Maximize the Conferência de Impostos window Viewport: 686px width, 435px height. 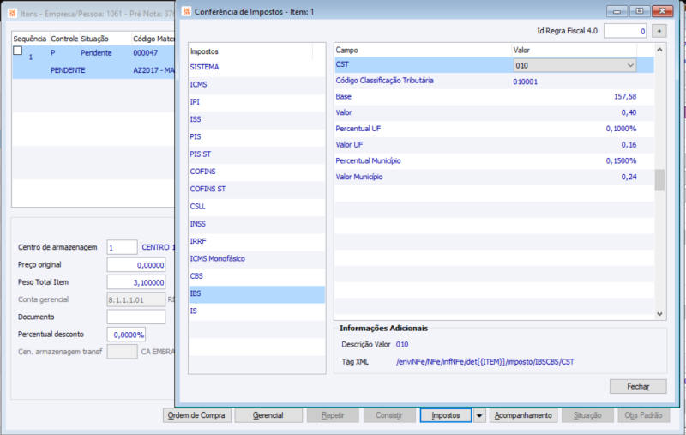click(639, 11)
